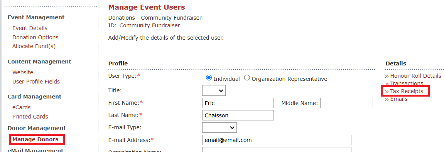Open the Title dropdown

[x=214, y=90]
